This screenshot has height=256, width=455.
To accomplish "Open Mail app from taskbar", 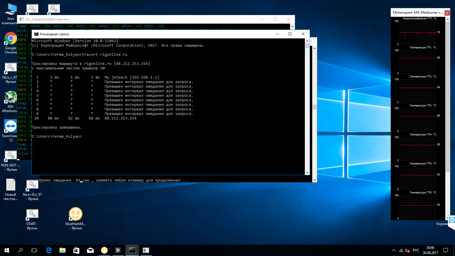I will [x=90, y=250].
